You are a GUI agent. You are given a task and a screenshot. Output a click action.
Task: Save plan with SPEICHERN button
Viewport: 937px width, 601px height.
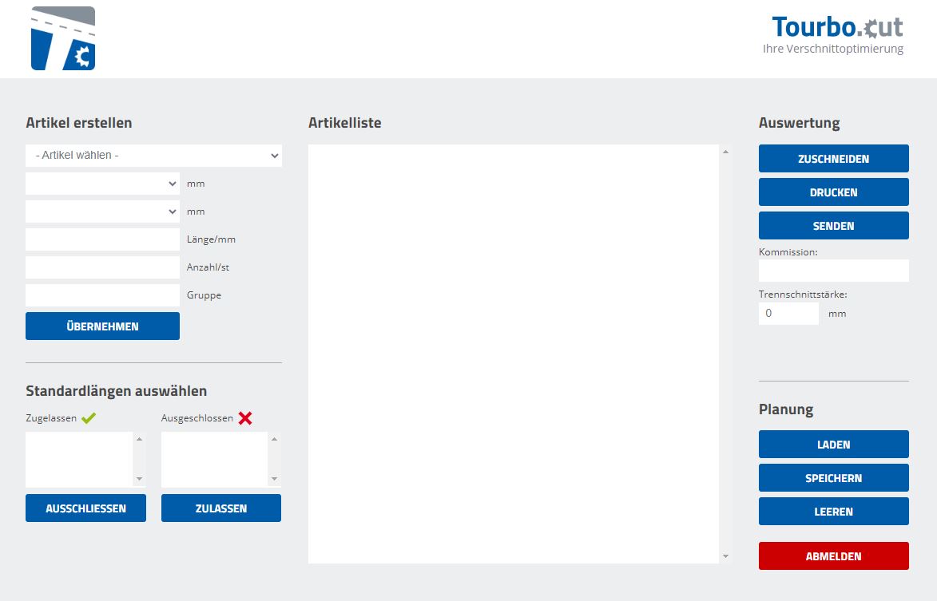click(x=834, y=477)
